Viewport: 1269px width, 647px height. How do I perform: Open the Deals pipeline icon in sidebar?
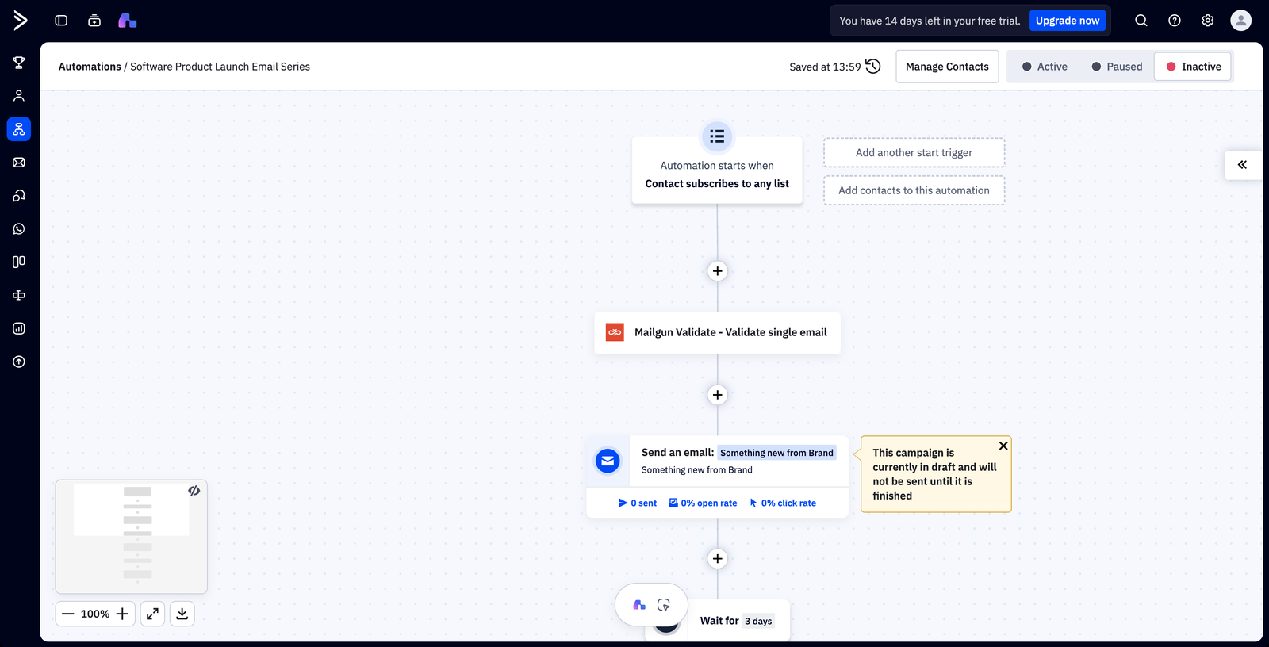pyautogui.click(x=19, y=262)
